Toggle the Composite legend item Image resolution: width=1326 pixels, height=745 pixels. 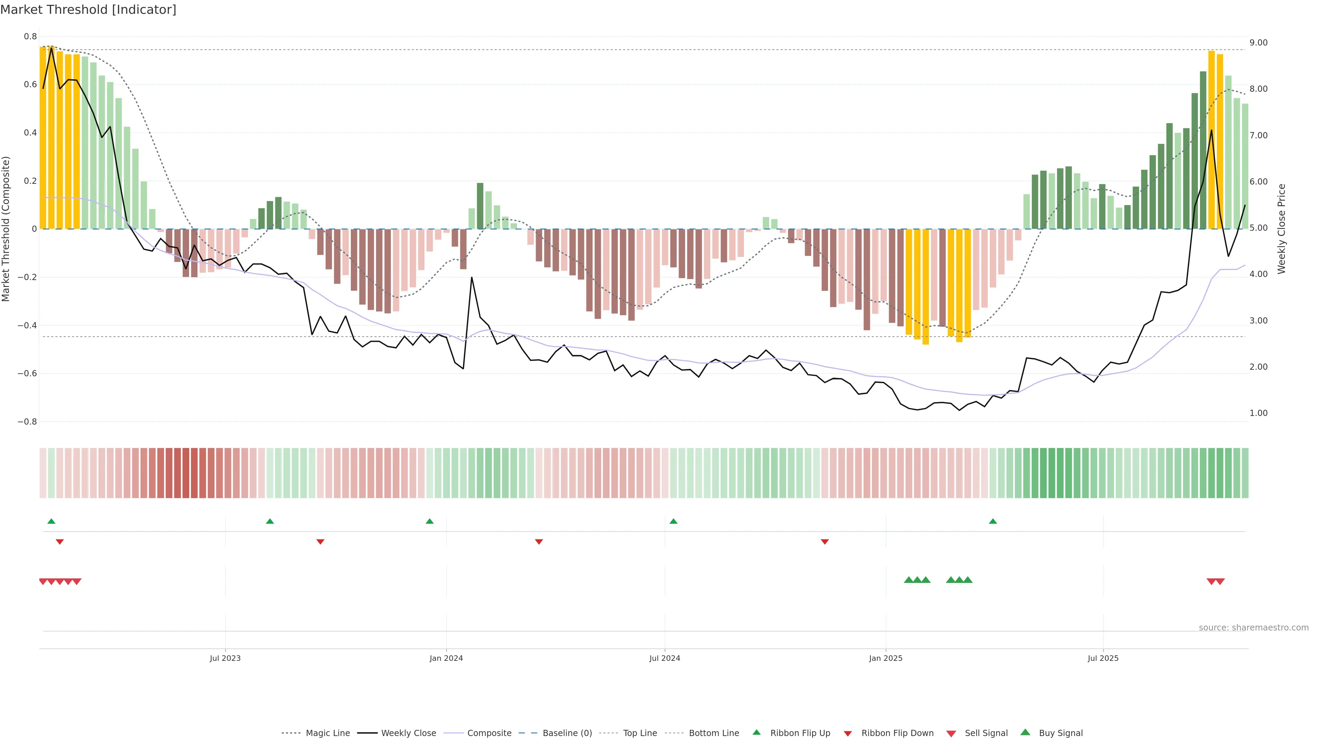(489, 733)
